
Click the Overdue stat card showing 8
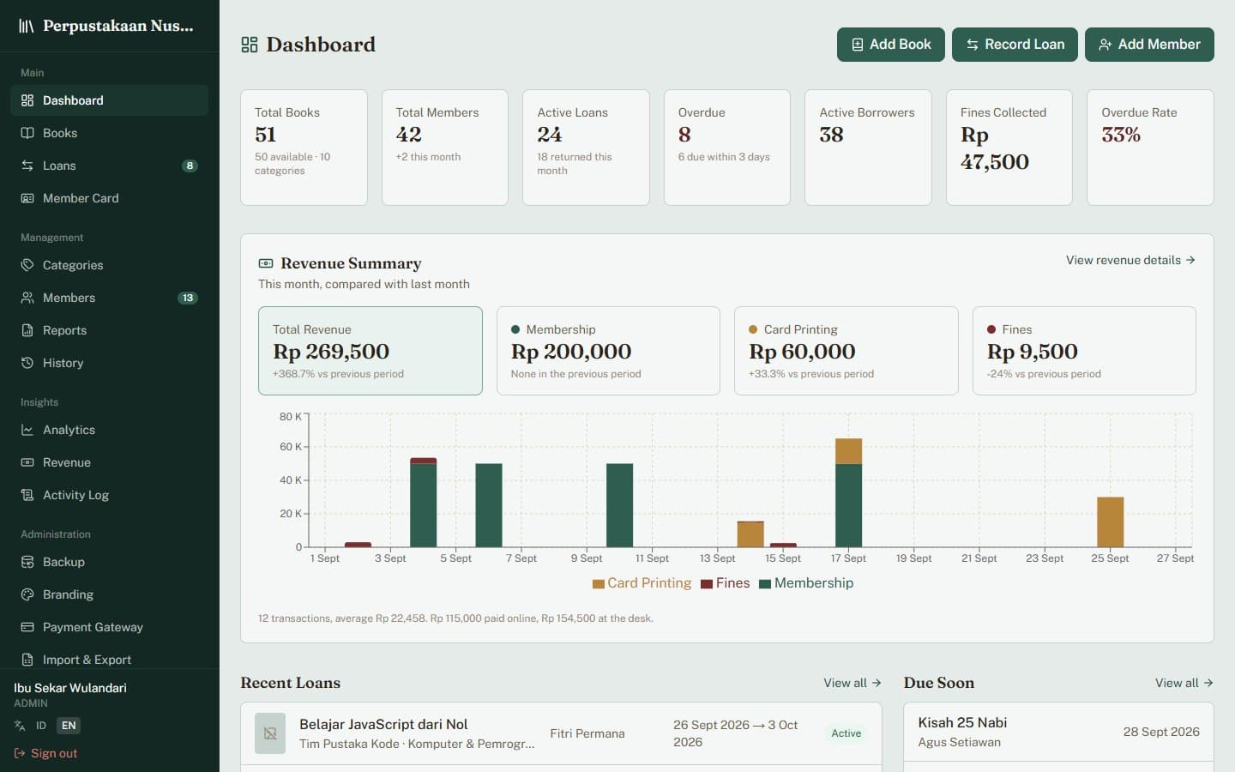(727, 148)
